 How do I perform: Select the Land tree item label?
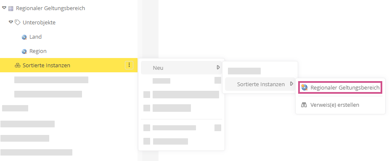tap(35, 37)
